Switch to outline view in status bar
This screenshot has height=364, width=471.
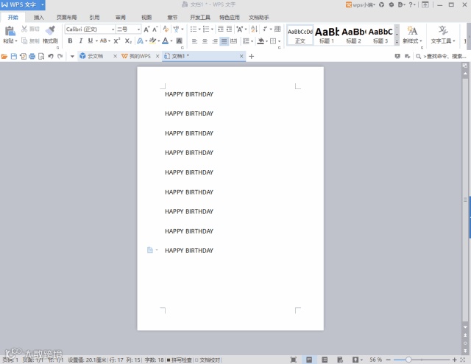(x=325, y=360)
